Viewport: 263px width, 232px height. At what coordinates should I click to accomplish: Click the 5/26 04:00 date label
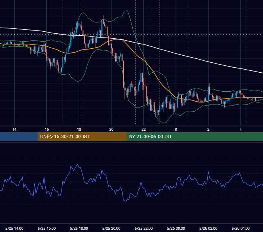click(x=241, y=228)
